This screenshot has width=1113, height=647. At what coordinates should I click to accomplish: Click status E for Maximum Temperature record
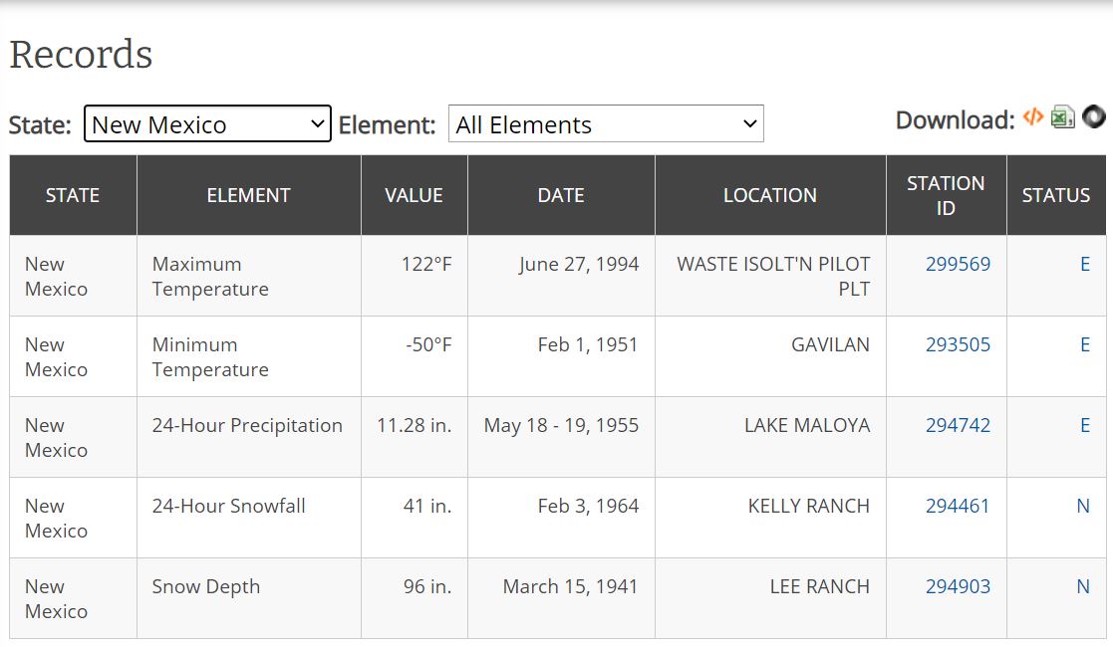click(1085, 264)
